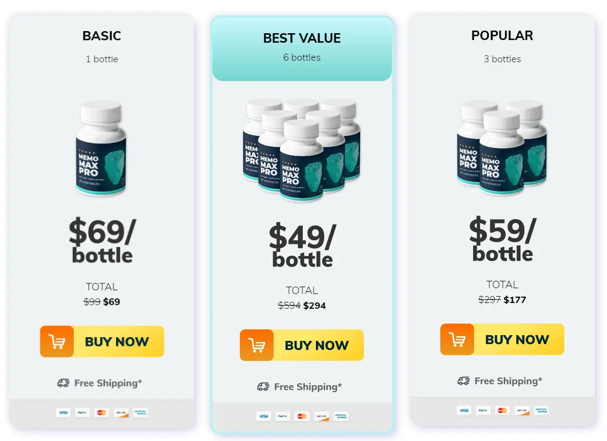Click the shipping truck icon on Basic card
The width and height of the screenshot is (607, 441).
[65, 383]
